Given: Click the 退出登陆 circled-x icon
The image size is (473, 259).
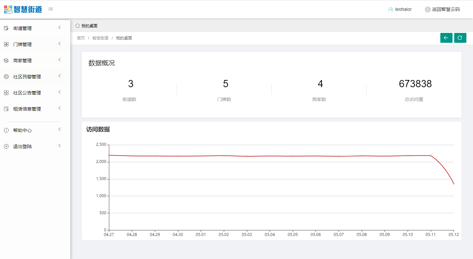Looking at the screenshot, I should [x=6, y=146].
